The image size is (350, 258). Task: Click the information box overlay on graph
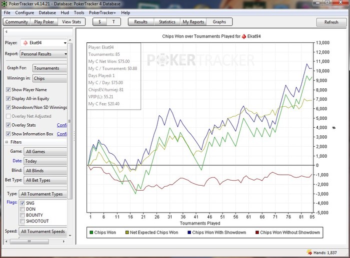click(113, 76)
